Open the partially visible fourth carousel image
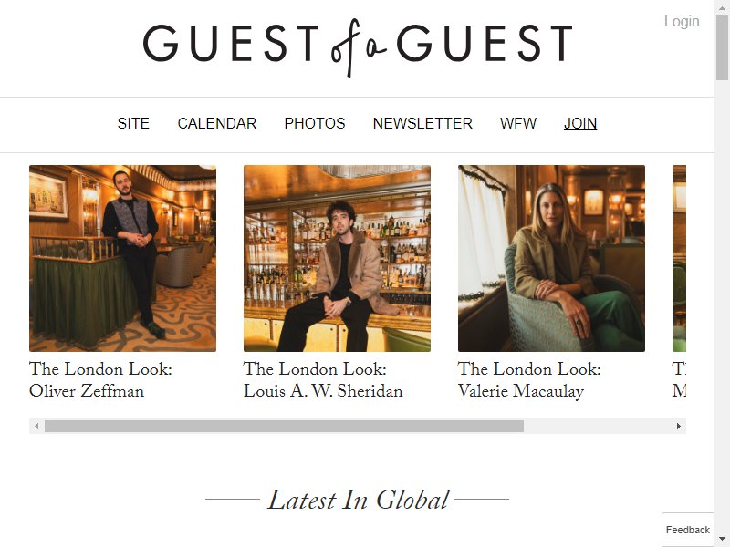Viewport: 730px width, 547px height. coord(679,258)
